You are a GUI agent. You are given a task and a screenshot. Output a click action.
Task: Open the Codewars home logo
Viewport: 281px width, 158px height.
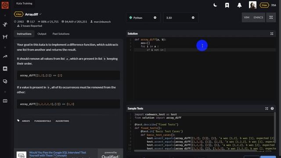coord(5,5)
